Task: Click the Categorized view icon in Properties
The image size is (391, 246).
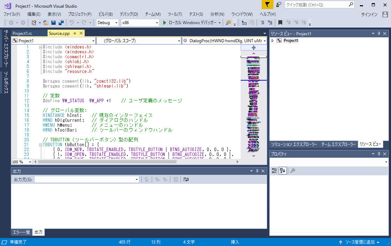Action: pyautogui.click(x=275, y=171)
